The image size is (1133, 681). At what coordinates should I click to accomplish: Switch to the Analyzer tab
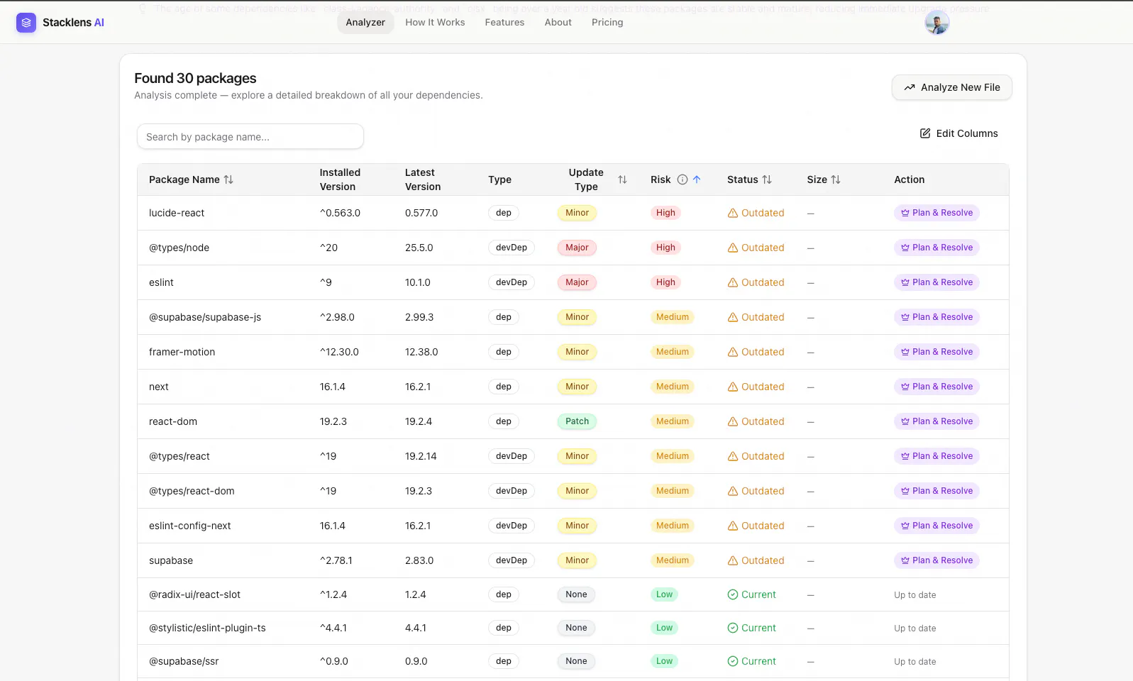tap(365, 23)
